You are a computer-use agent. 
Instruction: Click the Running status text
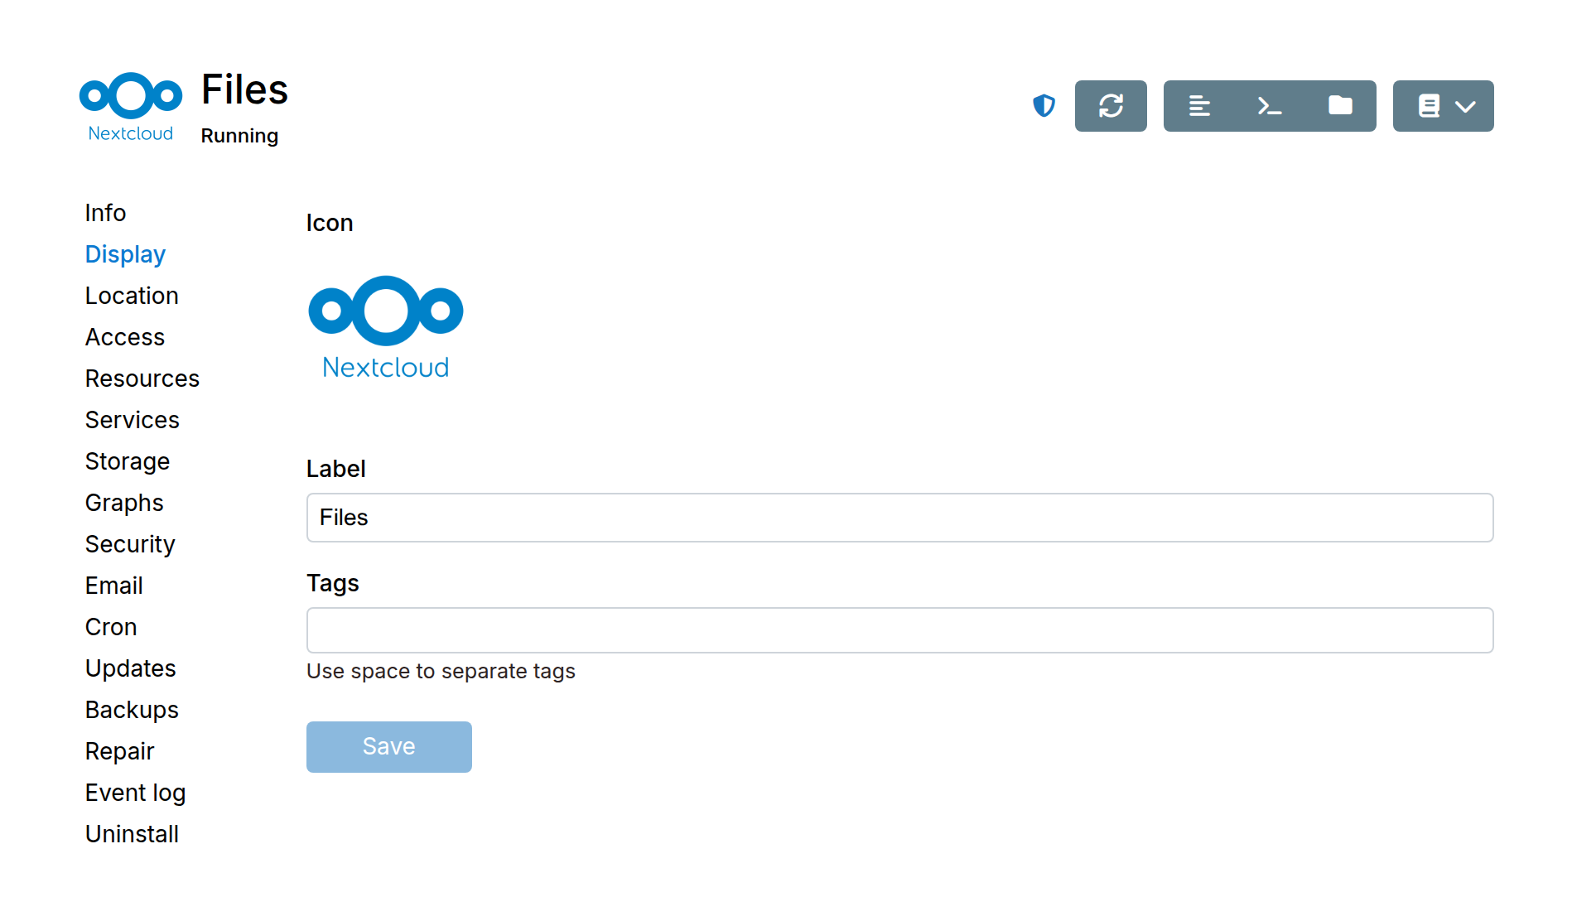pyautogui.click(x=239, y=136)
